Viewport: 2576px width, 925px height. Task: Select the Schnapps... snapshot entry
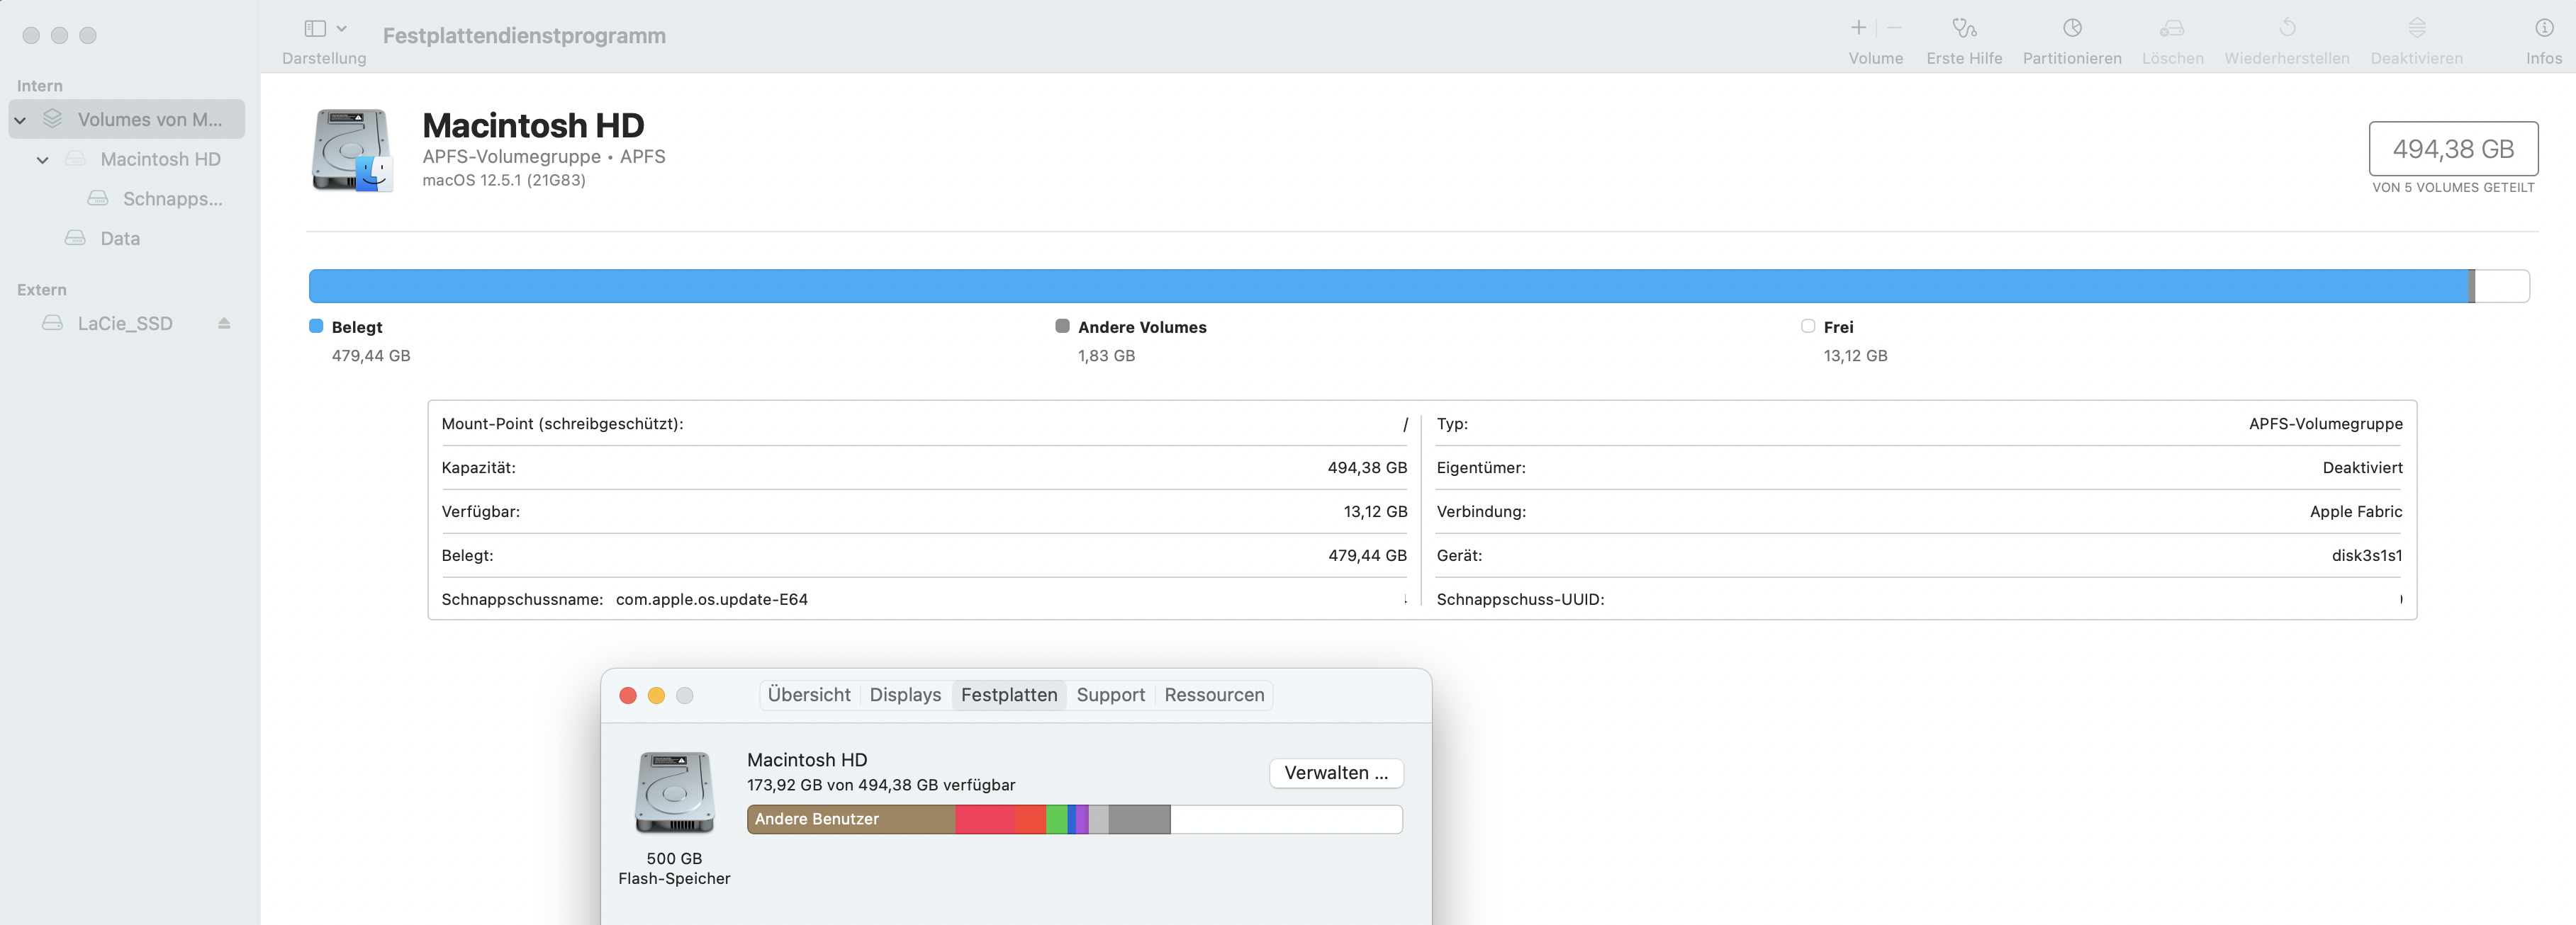point(172,199)
